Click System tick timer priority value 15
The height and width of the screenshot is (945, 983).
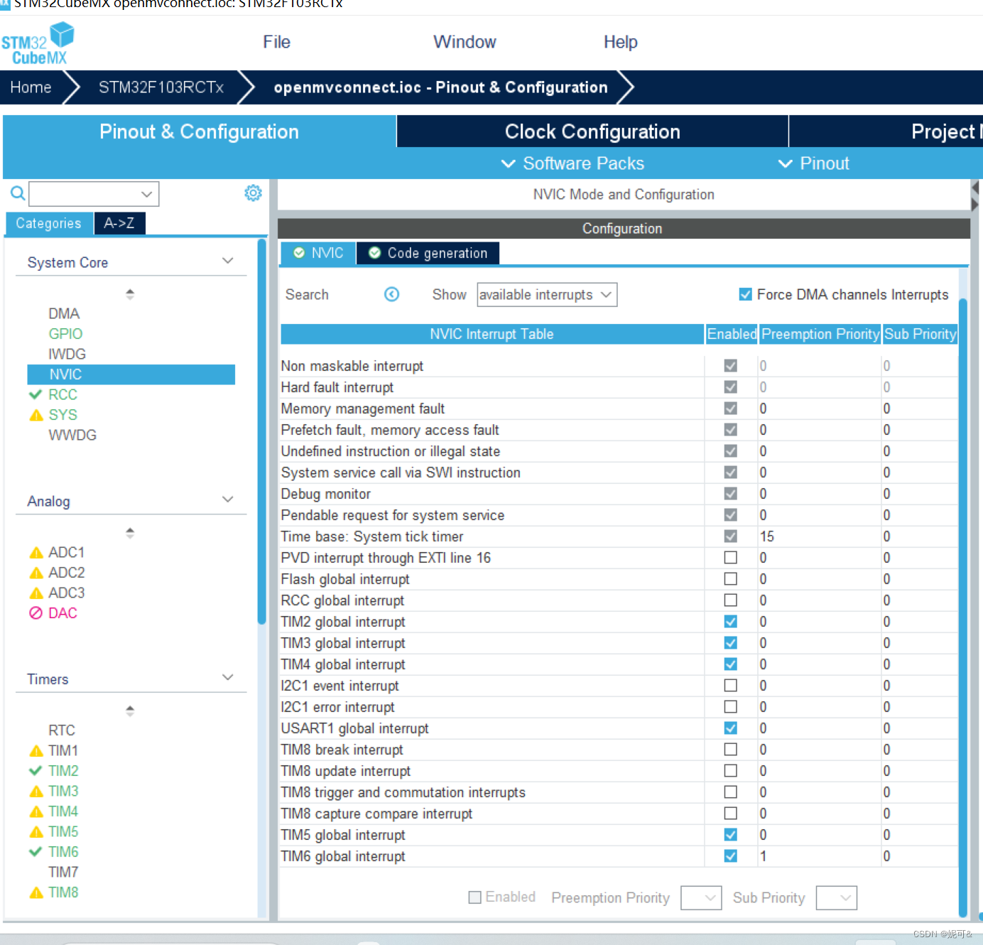point(767,536)
